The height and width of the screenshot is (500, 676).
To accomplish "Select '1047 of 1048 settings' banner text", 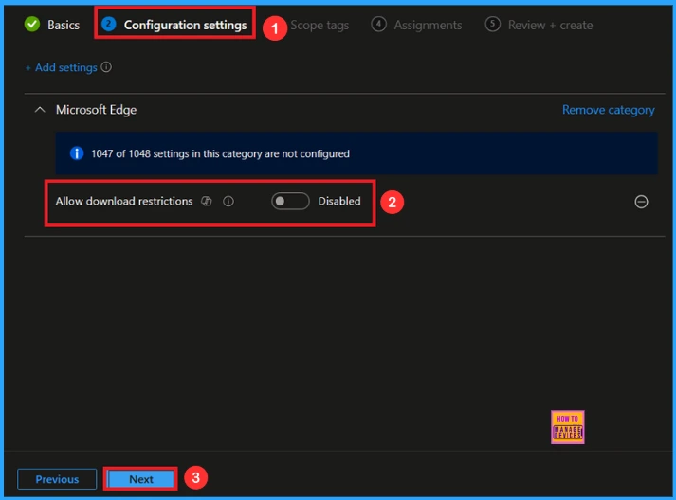I will [x=220, y=153].
